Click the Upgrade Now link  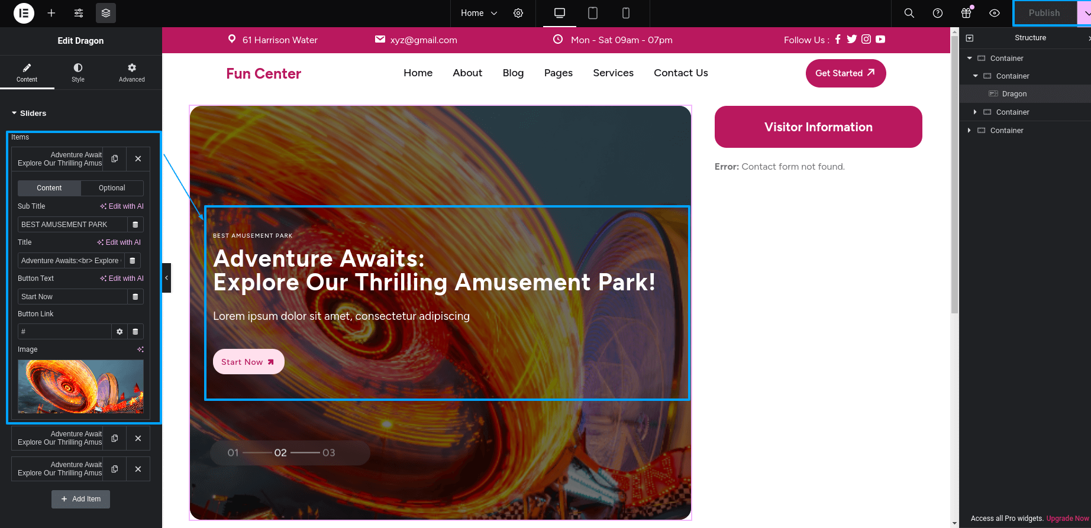1067,519
